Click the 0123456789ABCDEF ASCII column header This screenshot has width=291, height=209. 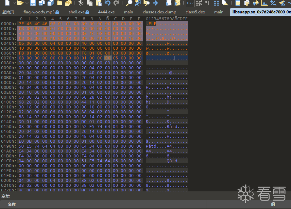pos(167,19)
